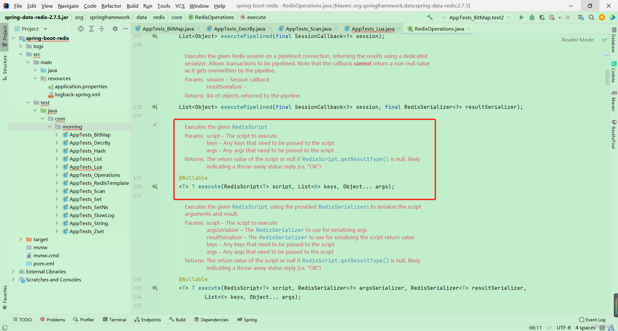618x331 pixels.
Task: Run tests with Coverage icon
Action: pyautogui.click(x=542, y=18)
